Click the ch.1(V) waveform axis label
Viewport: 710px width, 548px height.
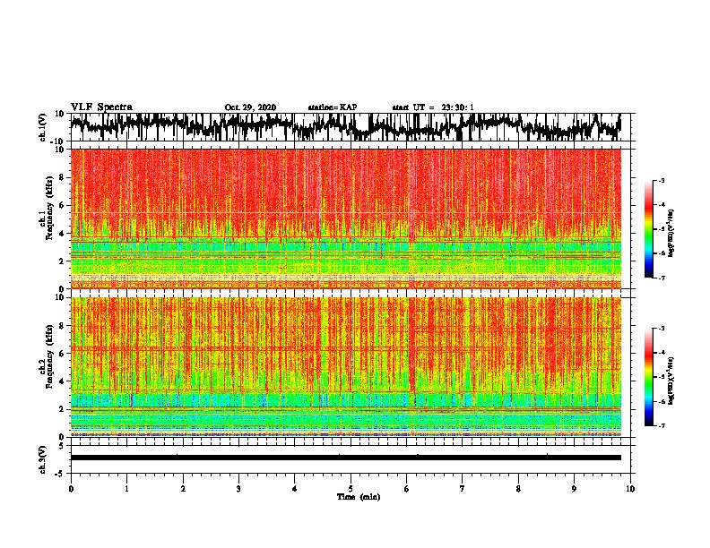pos(43,127)
